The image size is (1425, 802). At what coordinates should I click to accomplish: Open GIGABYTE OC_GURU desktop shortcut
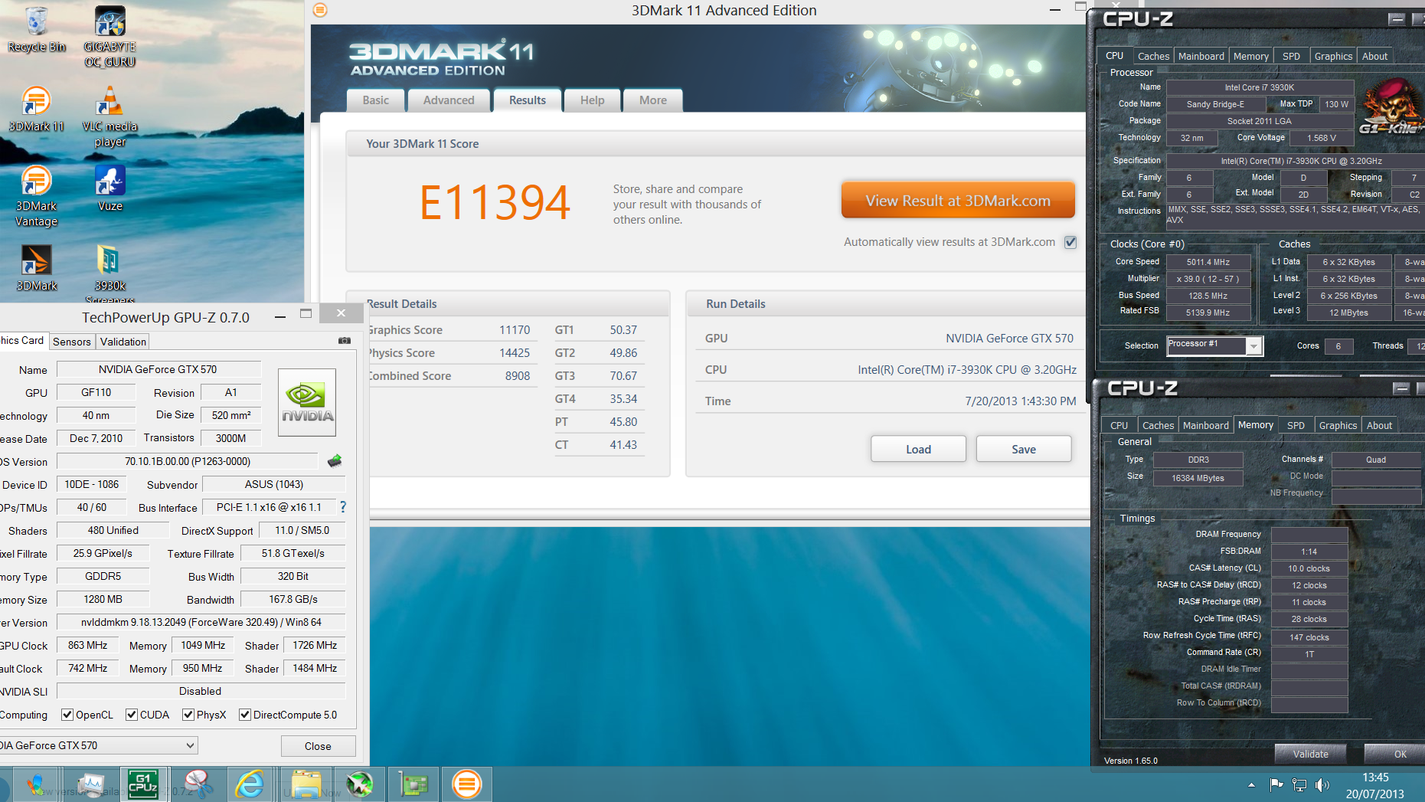(x=109, y=37)
